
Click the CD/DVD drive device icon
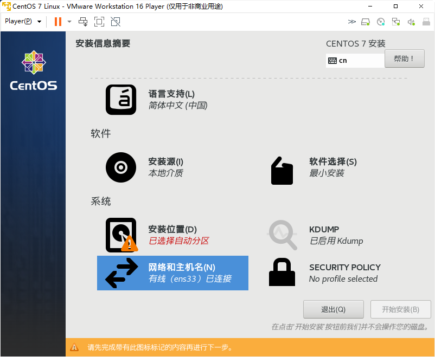tap(381, 22)
